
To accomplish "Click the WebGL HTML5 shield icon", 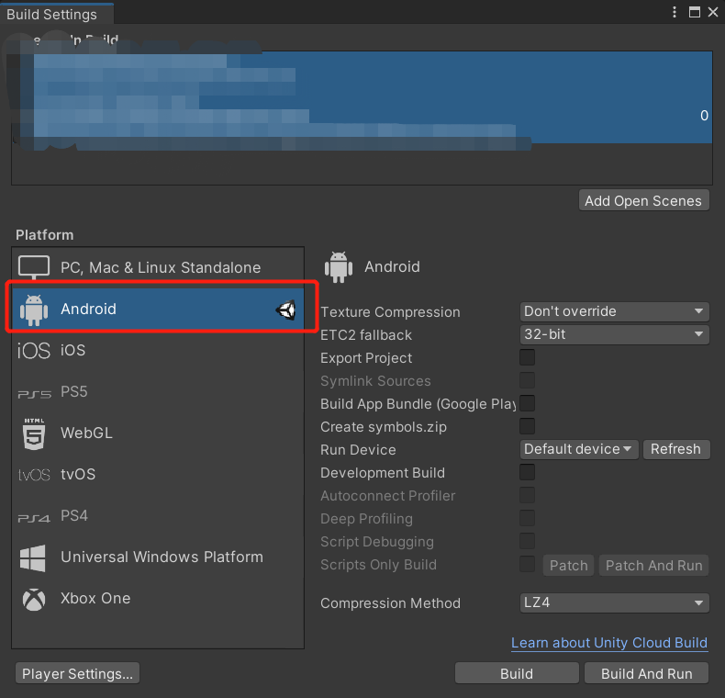I will point(34,433).
